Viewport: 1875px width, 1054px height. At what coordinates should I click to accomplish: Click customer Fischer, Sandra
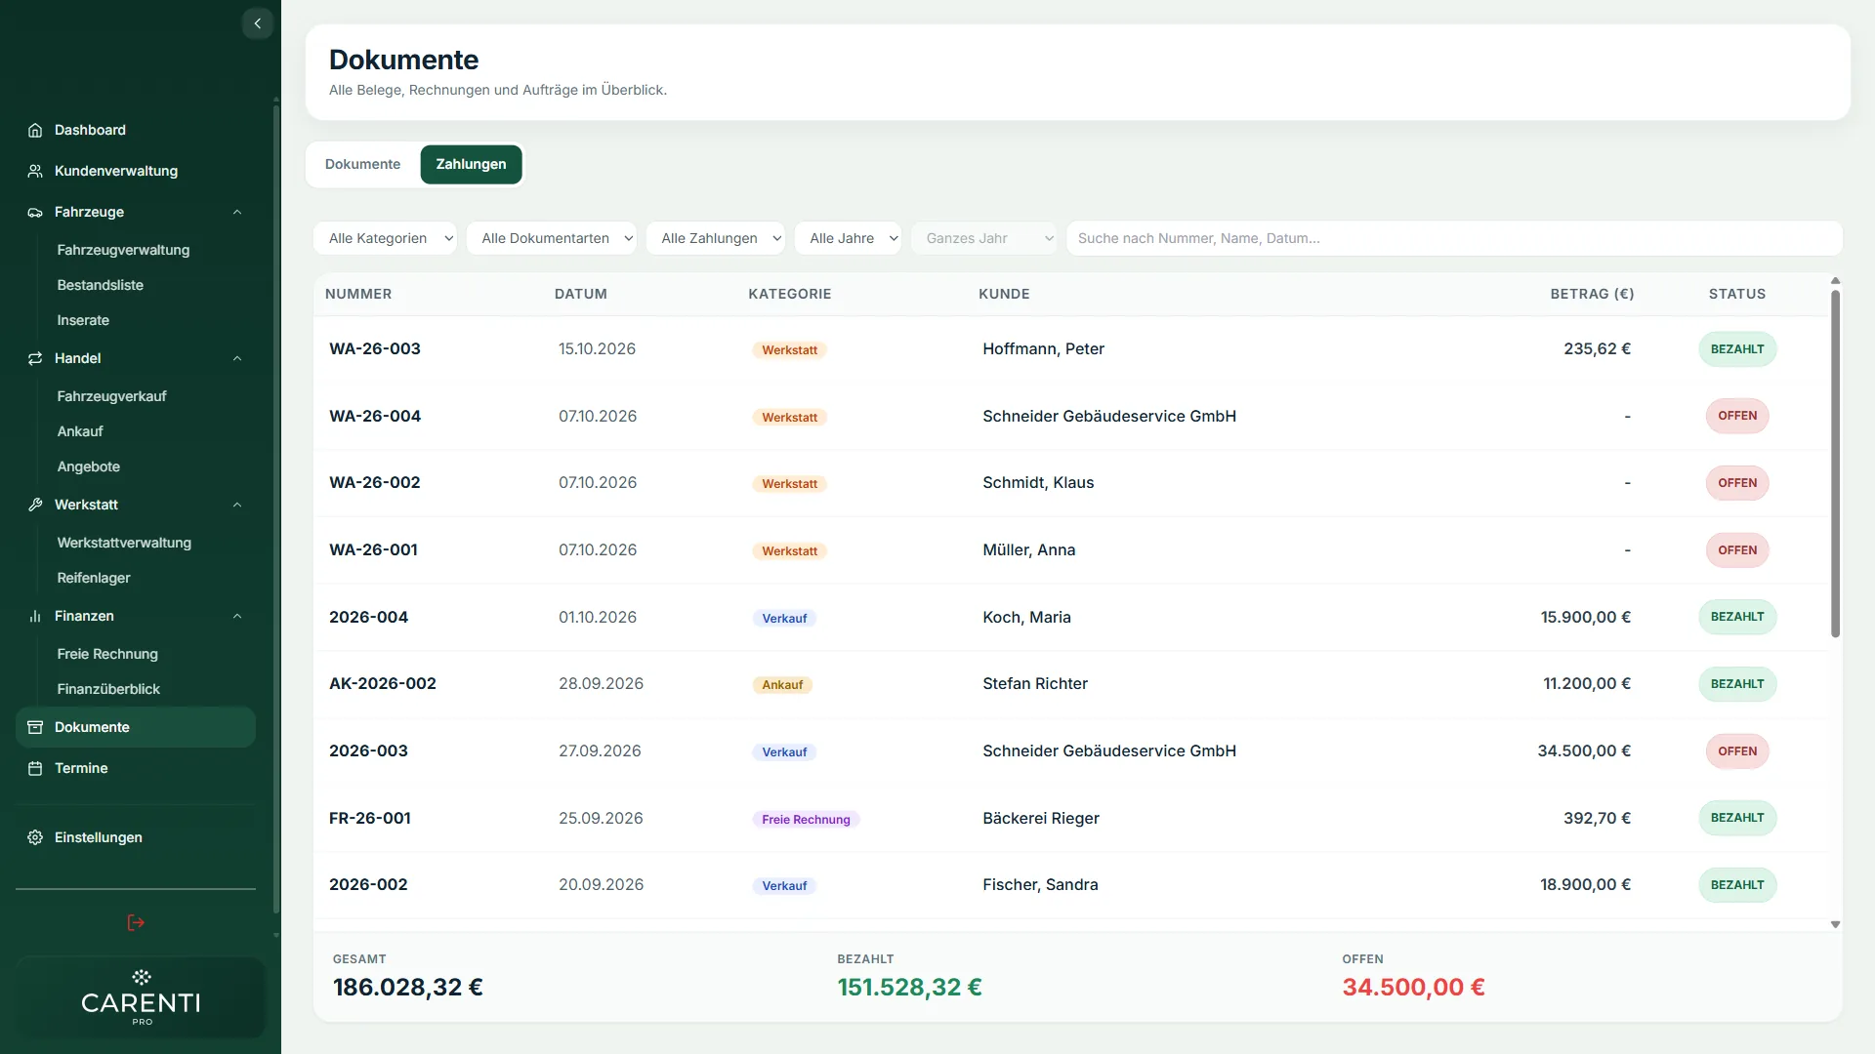point(1040,884)
